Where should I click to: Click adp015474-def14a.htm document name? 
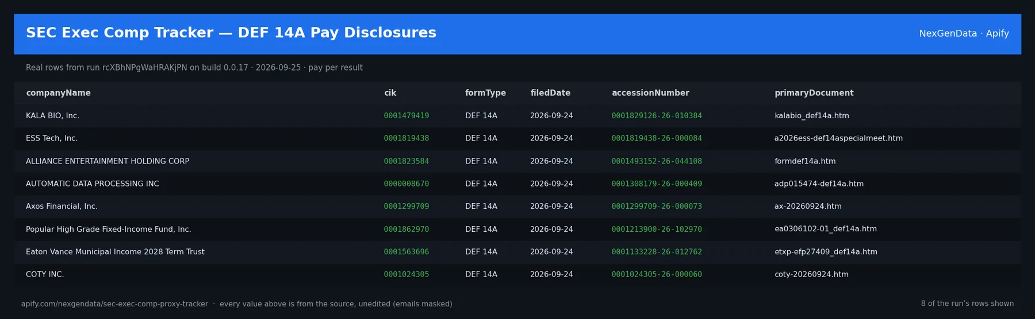coord(819,184)
